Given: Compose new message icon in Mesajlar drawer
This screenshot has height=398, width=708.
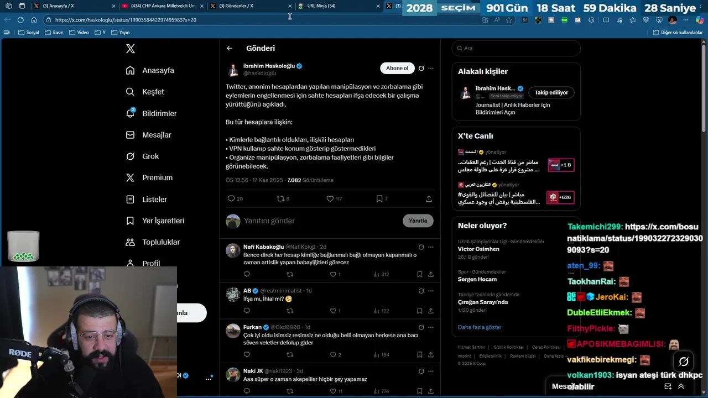Looking at the screenshot, I should (668, 386).
